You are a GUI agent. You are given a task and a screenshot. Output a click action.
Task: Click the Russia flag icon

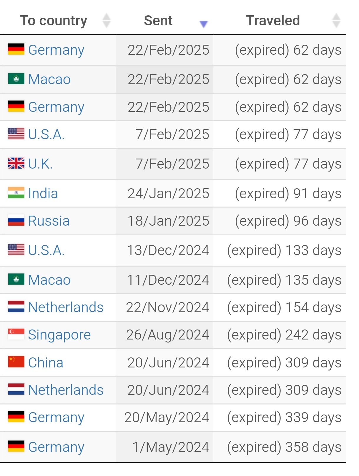click(16, 221)
